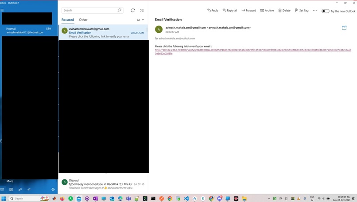Open the People contacts icon
The image size is (357, 202).
pyautogui.click(x=20, y=190)
